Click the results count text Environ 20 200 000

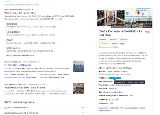[x=22, y=5]
